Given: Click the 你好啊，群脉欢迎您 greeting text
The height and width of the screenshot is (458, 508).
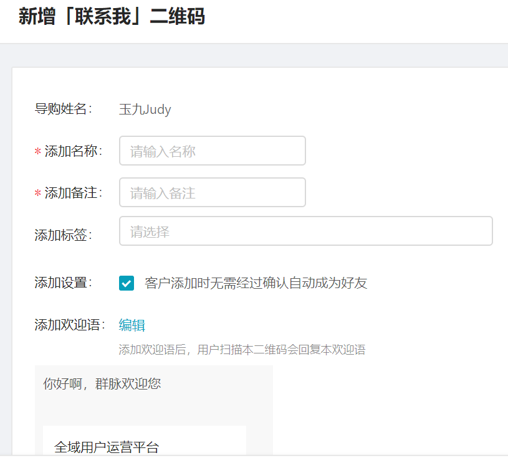Looking at the screenshot, I should click(x=101, y=384).
